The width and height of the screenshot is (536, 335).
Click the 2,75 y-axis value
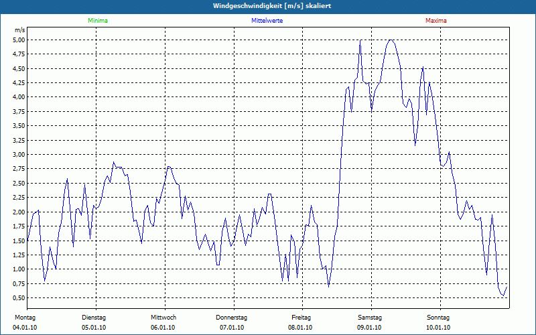click(19, 169)
